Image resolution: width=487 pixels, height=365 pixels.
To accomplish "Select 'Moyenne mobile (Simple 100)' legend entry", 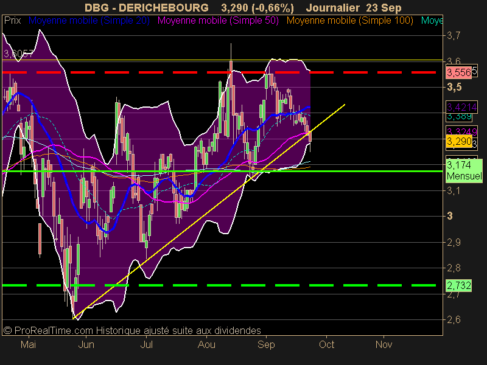I will 349,21.
